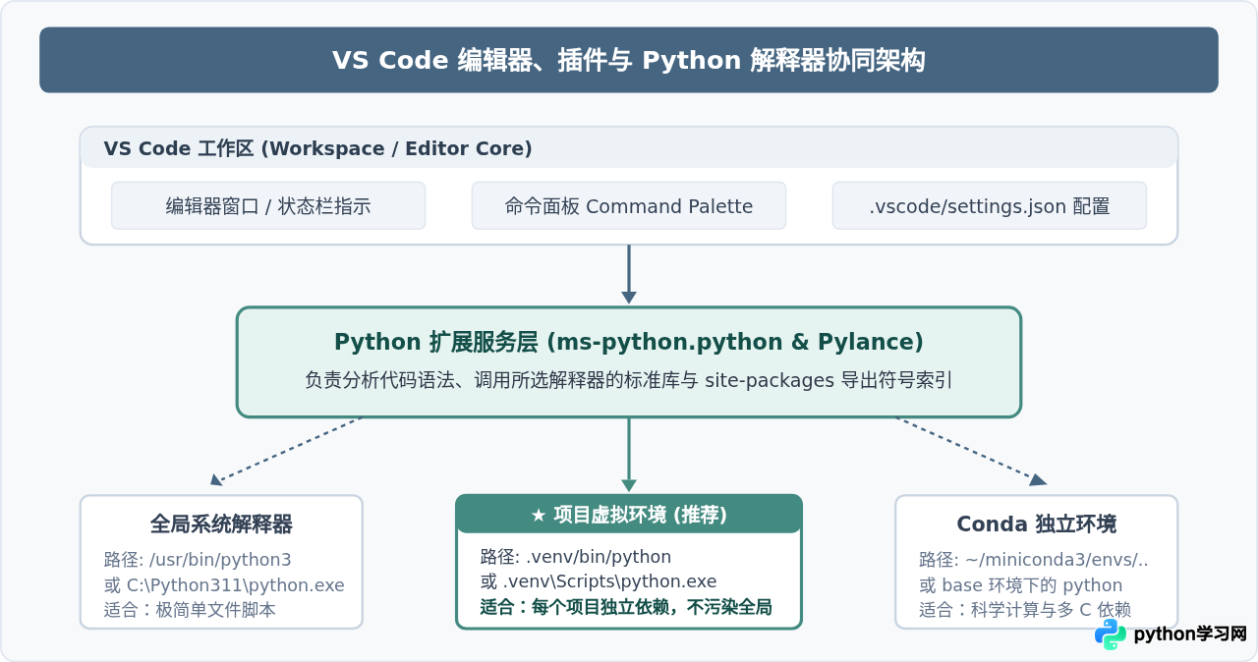Screen dimensions: 1258x662
Task: Click the path '路径: .venv/bin/python'
Action: (576, 557)
